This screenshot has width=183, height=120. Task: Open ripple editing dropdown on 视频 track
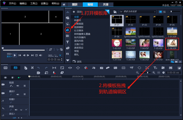coord(11,86)
